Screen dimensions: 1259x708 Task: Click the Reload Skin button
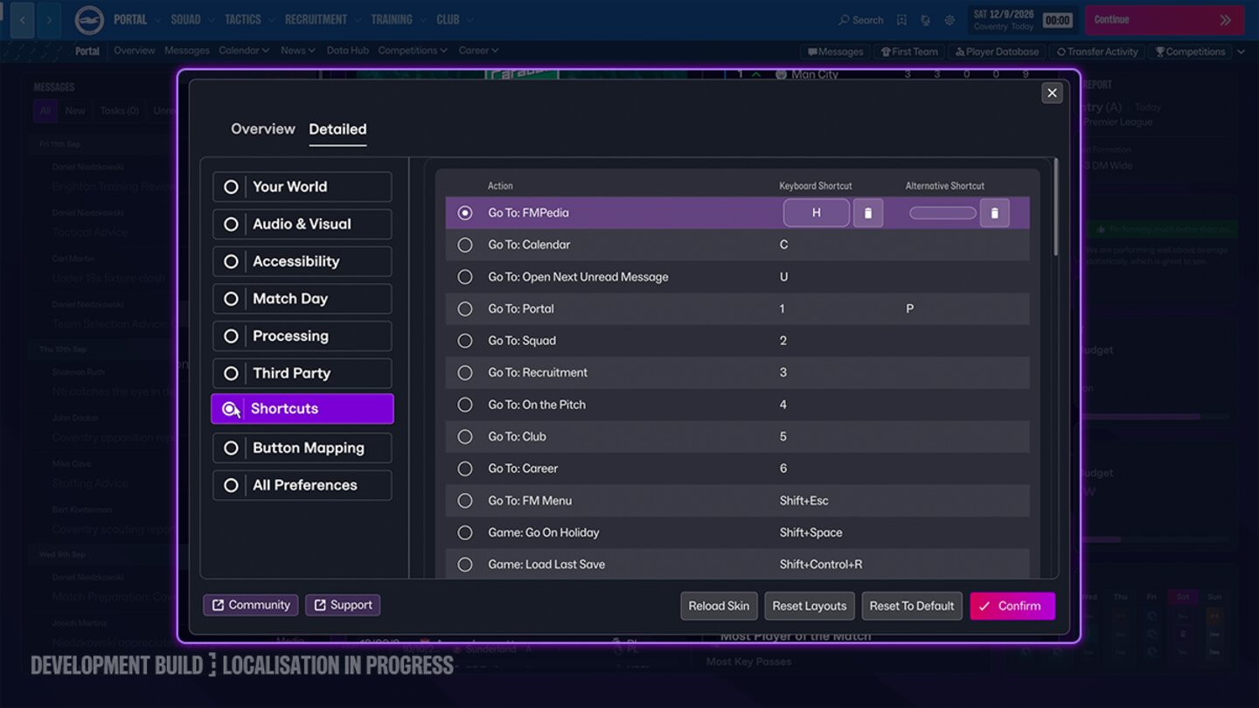point(719,606)
